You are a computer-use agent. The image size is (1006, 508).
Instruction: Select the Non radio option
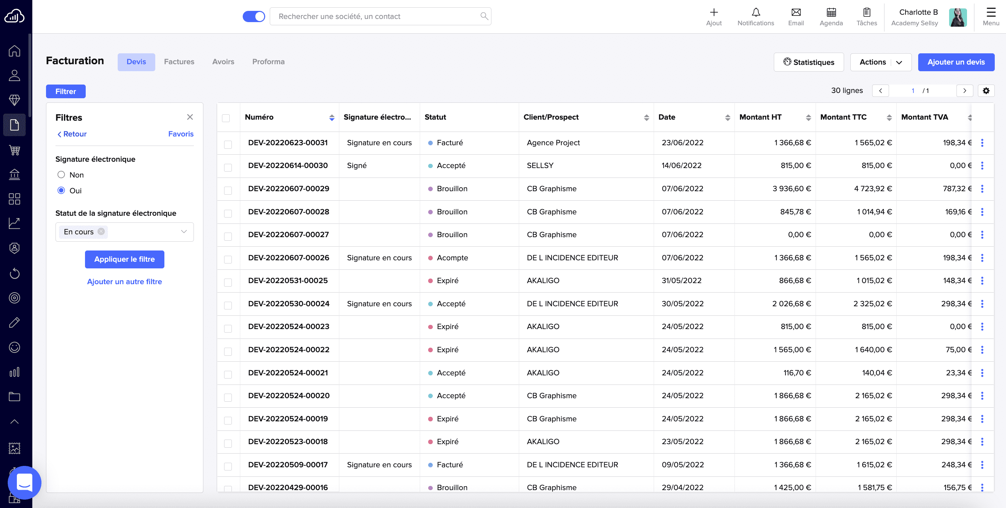pyautogui.click(x=61, y=175)
